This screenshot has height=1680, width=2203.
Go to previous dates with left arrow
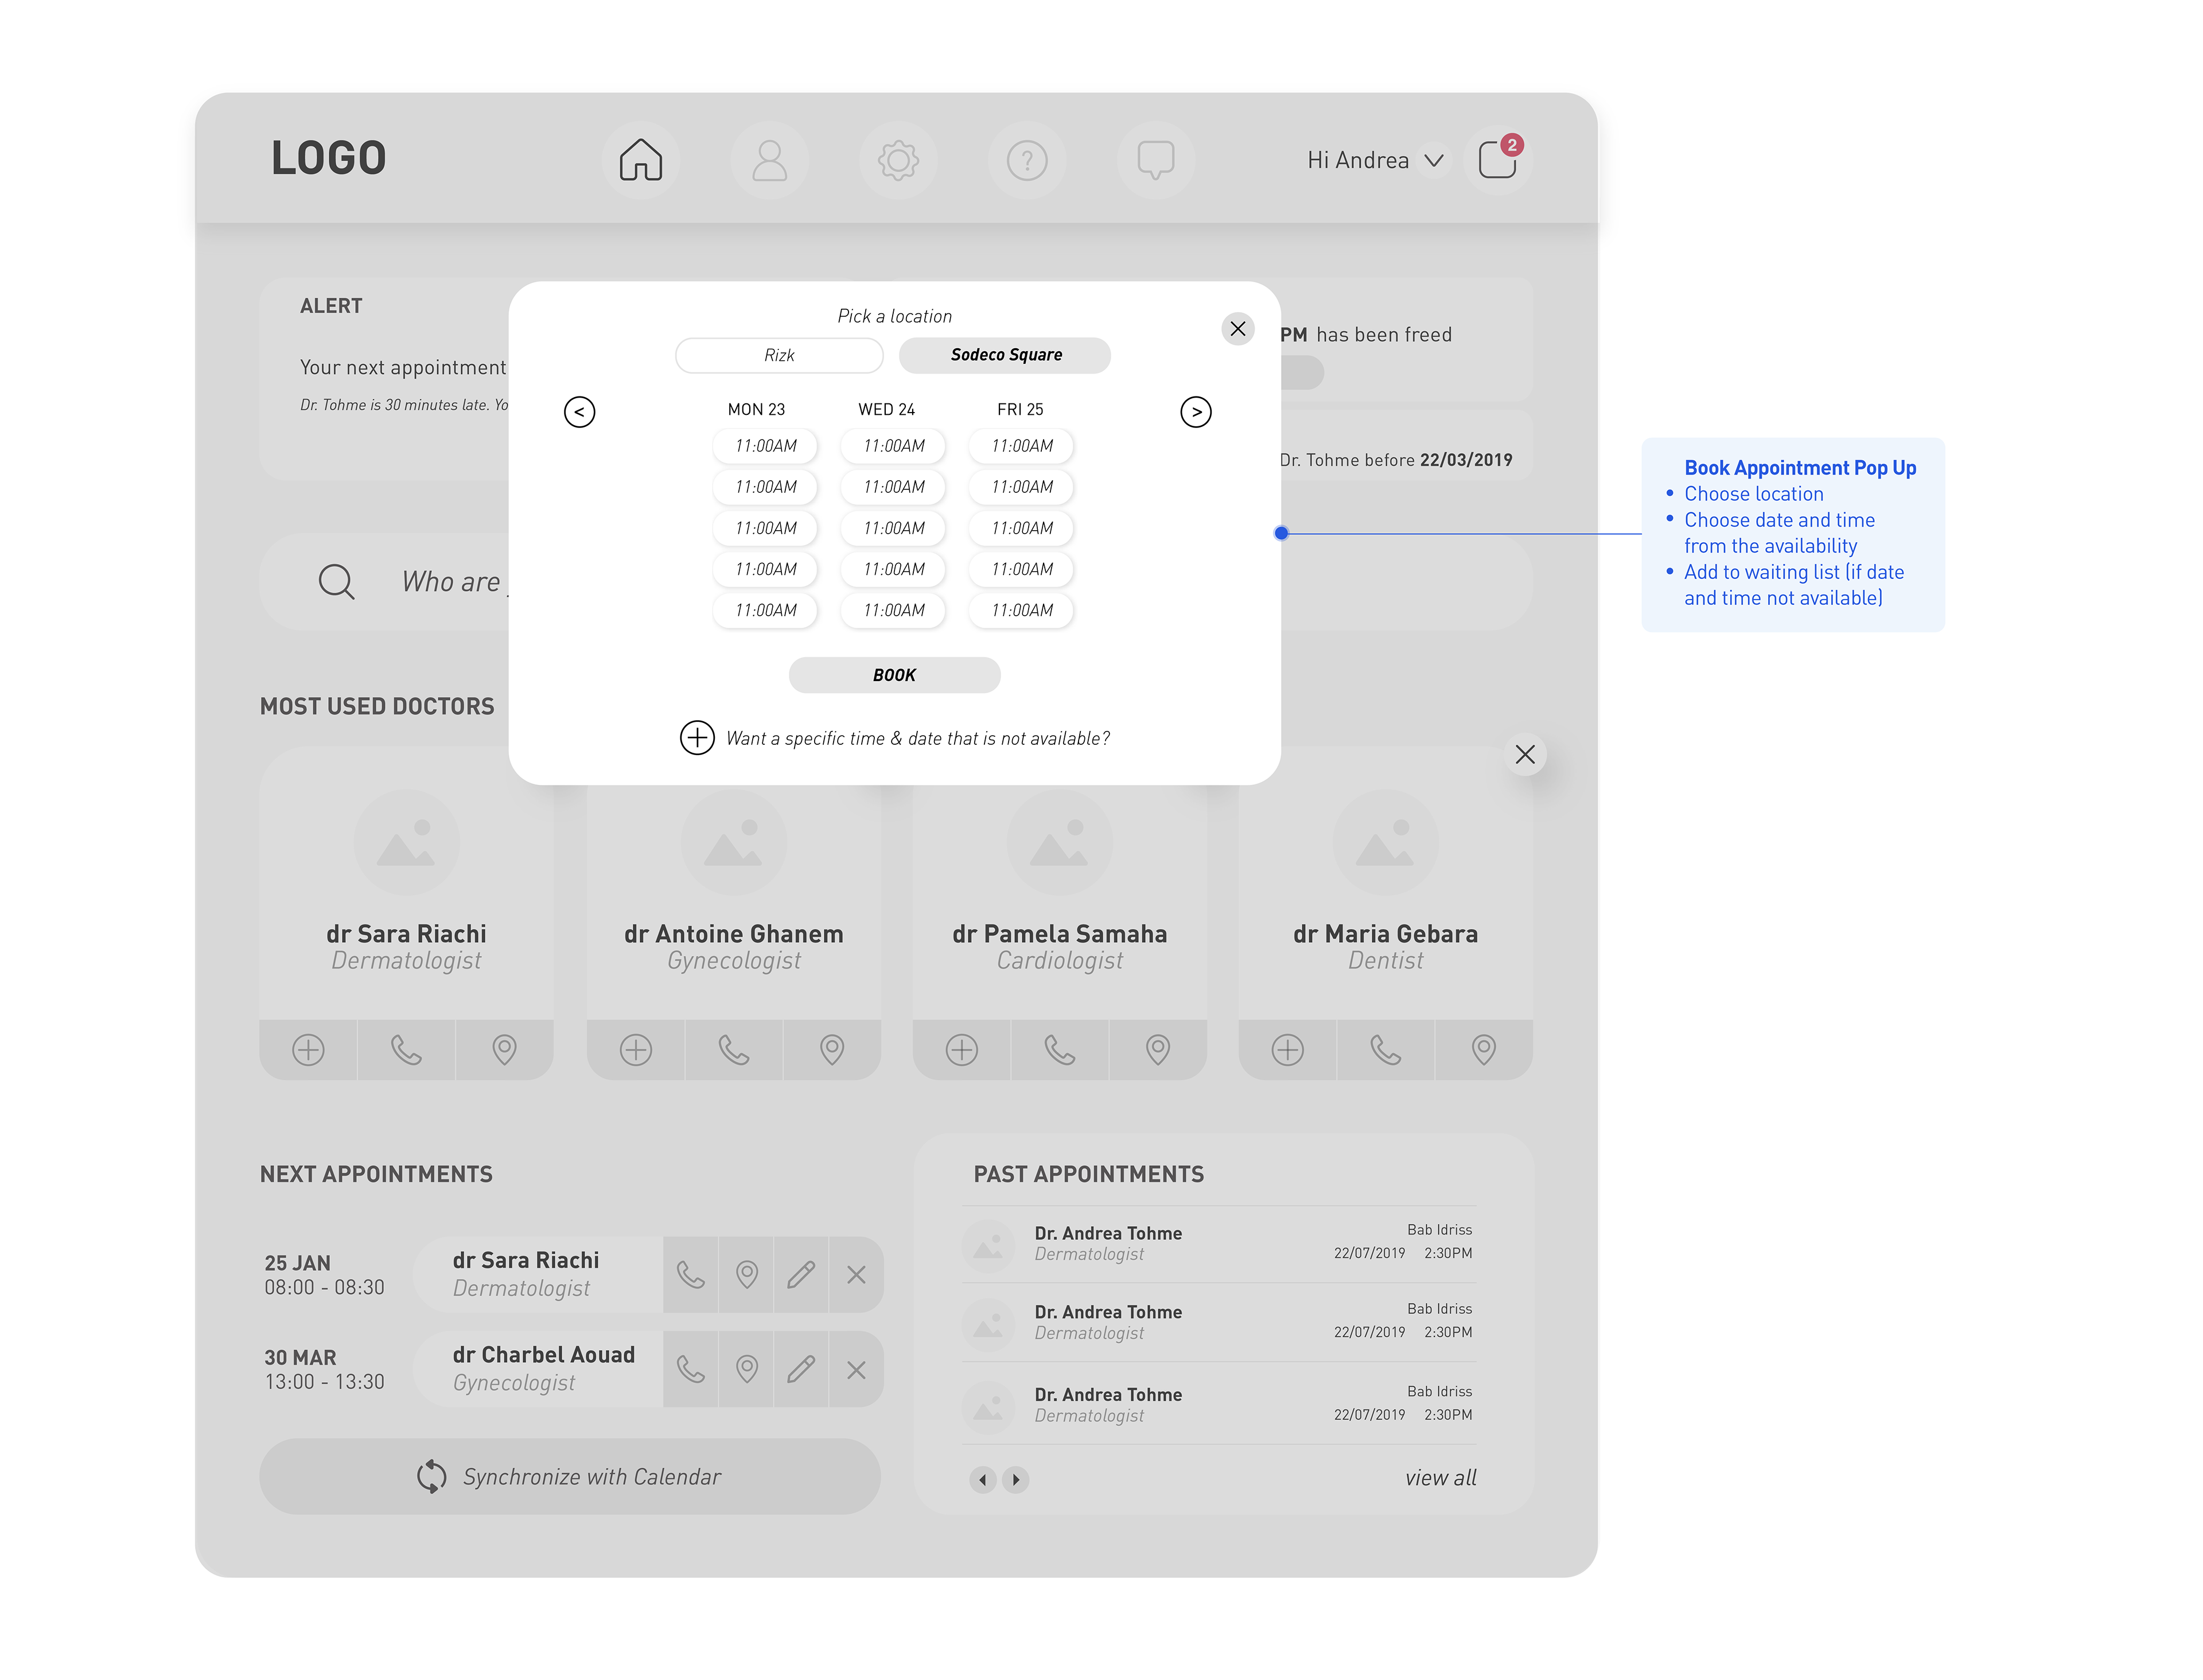(579, 412)
